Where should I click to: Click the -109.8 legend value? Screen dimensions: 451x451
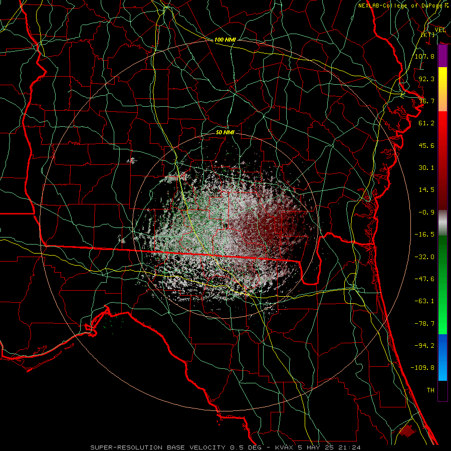(x=422, y=368)
